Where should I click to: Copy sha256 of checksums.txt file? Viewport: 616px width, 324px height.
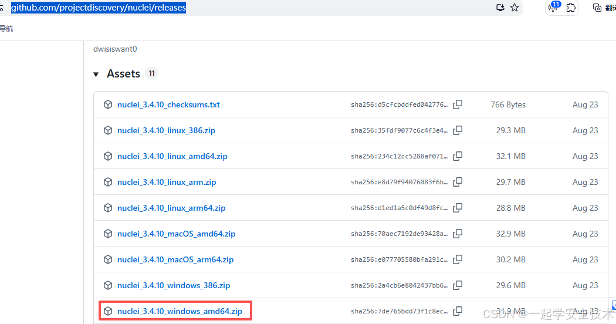coord(458,104)
